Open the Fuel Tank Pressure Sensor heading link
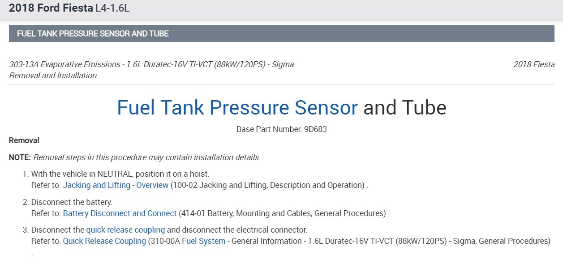This screenshot has width=563, height=259. pos(237,108)
